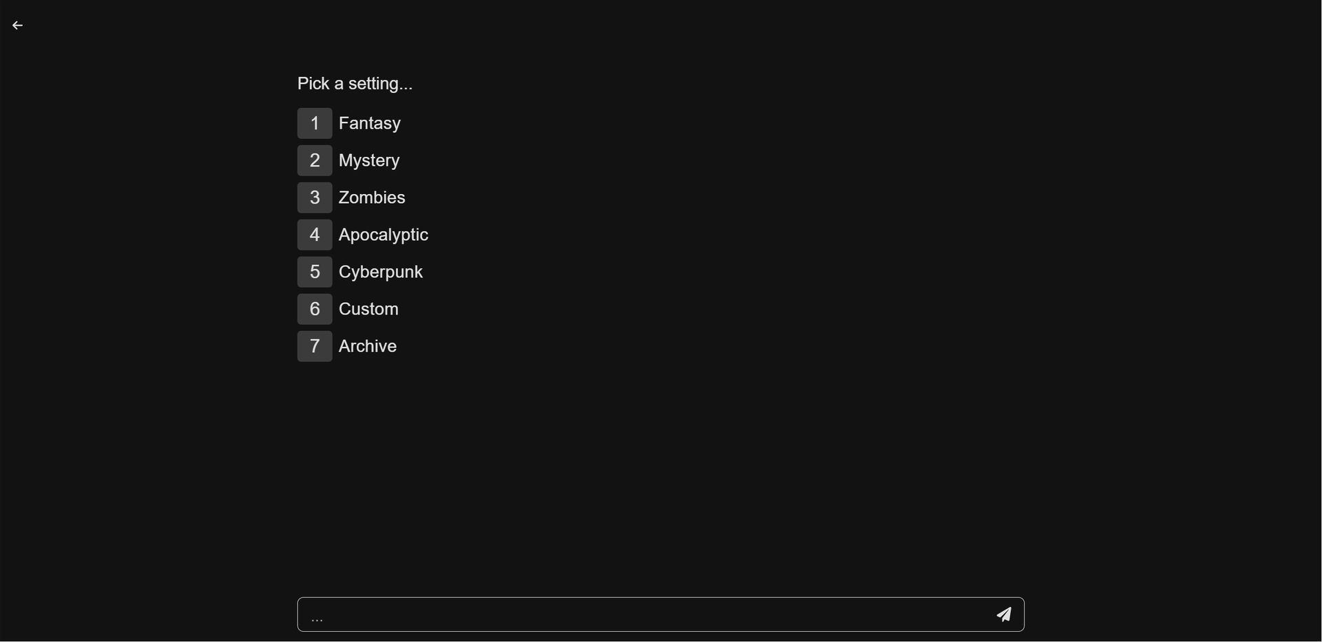Focus the message text input box

coord(640,614)
